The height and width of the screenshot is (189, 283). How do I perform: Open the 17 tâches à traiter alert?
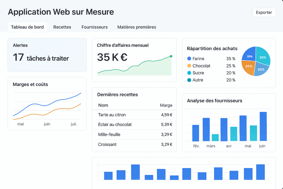pyautogui.click(x=47, y=55)
